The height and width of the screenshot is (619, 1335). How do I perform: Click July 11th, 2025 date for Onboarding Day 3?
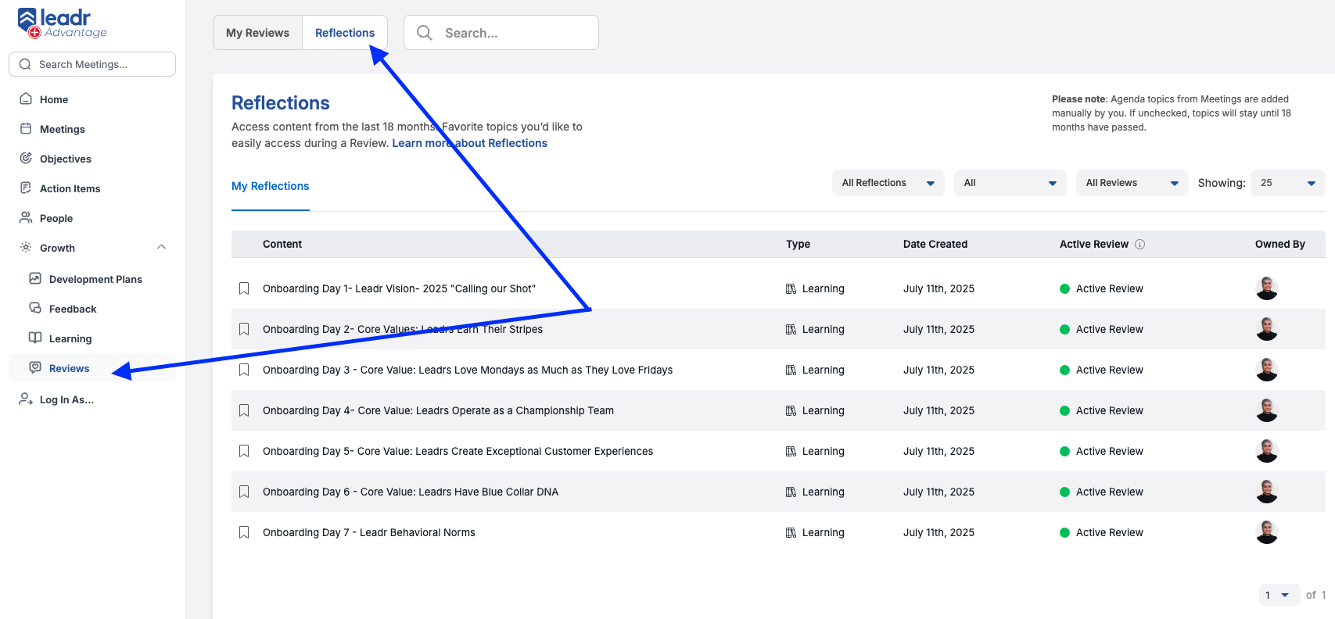(x=938, y=370)
